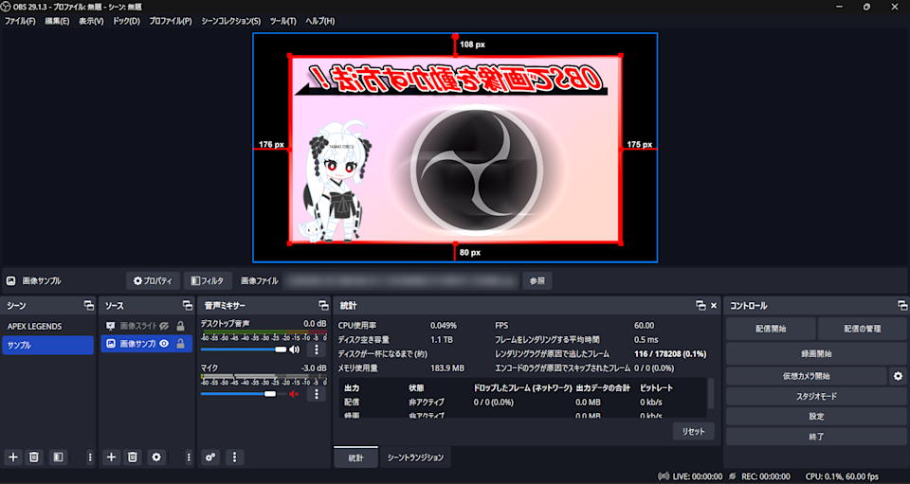
Task: Click 終了 to exit OBS
Action: point(816,437)
